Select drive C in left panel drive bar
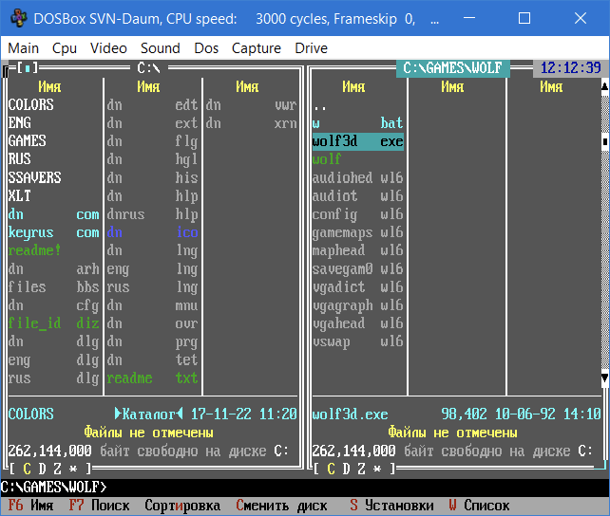The width and height of the screenshot is (610, 516). [x=27, y=469]
